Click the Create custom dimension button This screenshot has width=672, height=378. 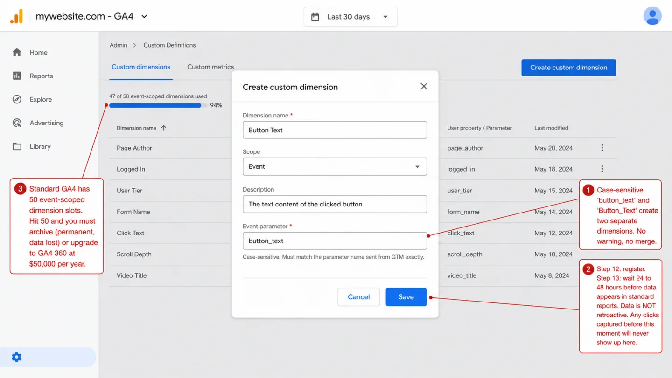click(568, 68)
